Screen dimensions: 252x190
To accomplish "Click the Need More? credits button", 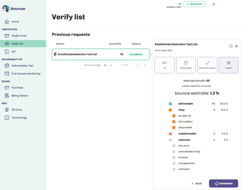I will 194,4.
